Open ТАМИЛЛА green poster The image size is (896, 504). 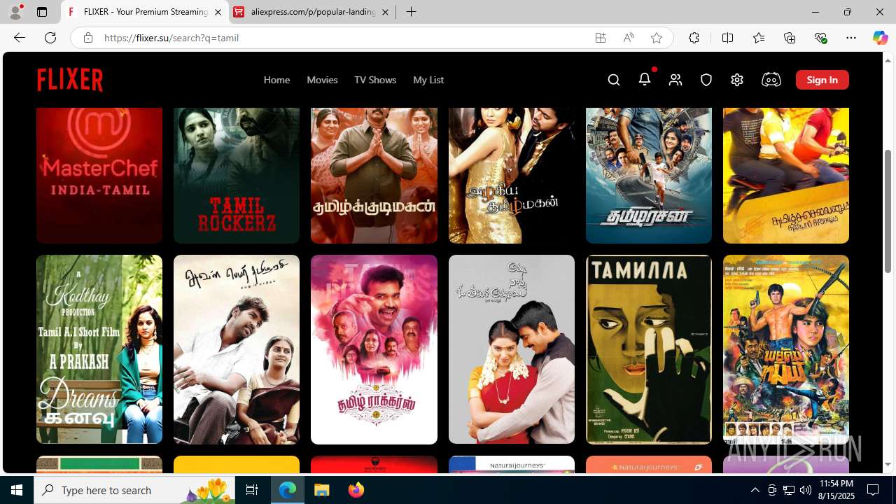[x=649, y=349]
